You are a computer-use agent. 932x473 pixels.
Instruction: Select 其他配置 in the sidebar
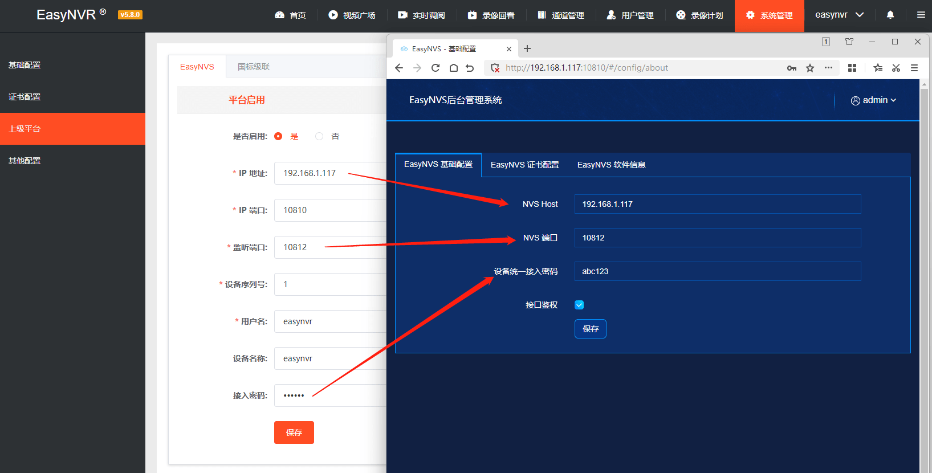pyautogui.click(x=72, y=161)
